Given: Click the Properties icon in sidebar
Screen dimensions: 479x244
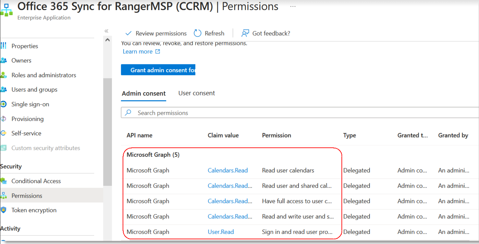Looking at the screenshot, I should (x=3, y=46).
